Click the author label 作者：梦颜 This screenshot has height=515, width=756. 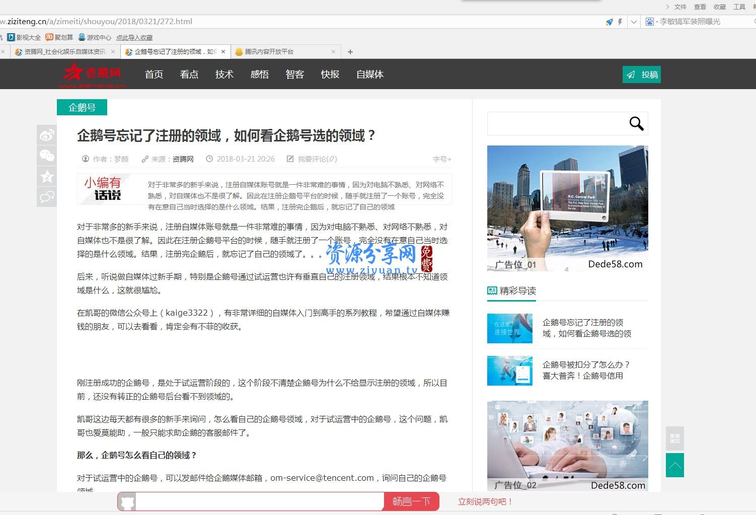[111, 159]
